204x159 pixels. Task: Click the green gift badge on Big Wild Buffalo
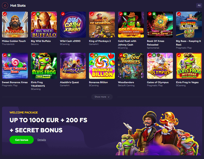pos(38,14)
